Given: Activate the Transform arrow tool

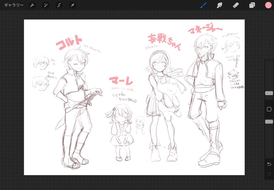Looking at the screenshot, I should [72, 5].
